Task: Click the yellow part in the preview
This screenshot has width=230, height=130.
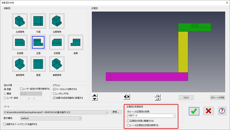Action: point(183,52)
